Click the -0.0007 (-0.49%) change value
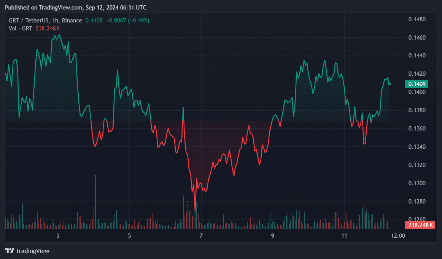 [127, 21]
